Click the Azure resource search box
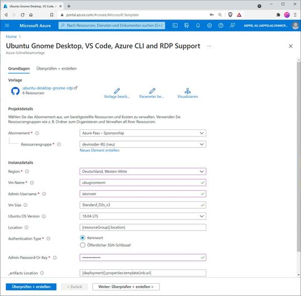 pos(111,25)
